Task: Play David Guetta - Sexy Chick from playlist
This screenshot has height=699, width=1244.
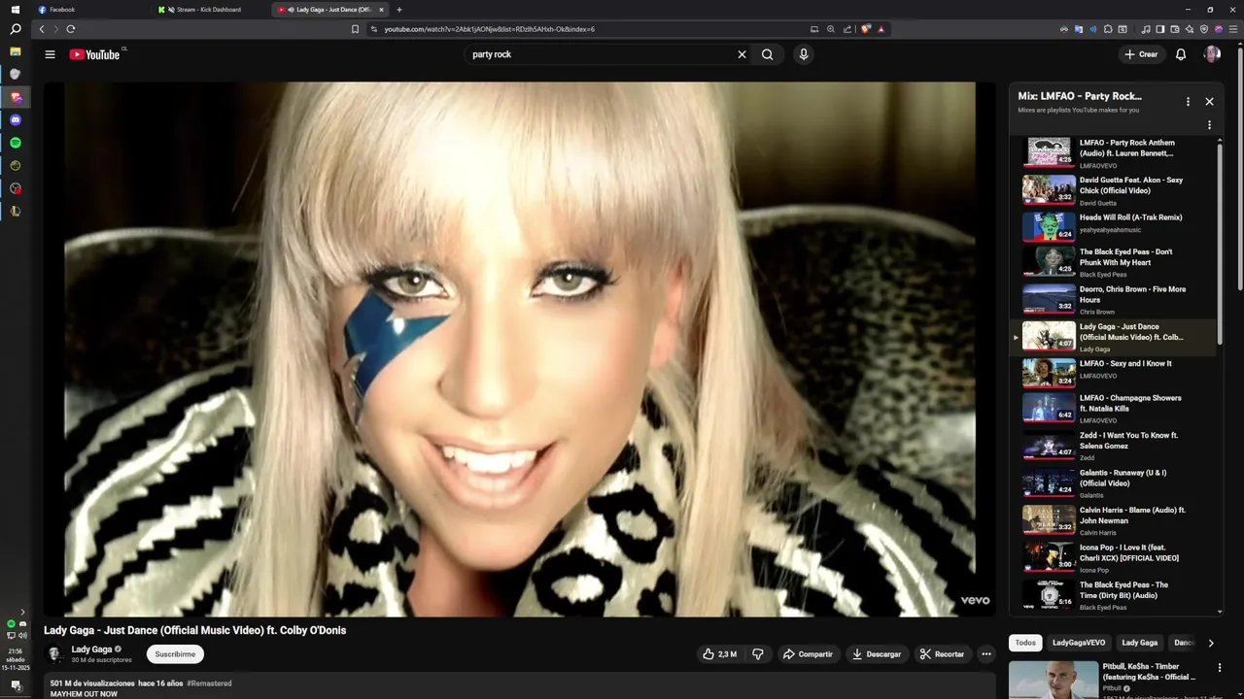Action: click(x=1113, y=189)
